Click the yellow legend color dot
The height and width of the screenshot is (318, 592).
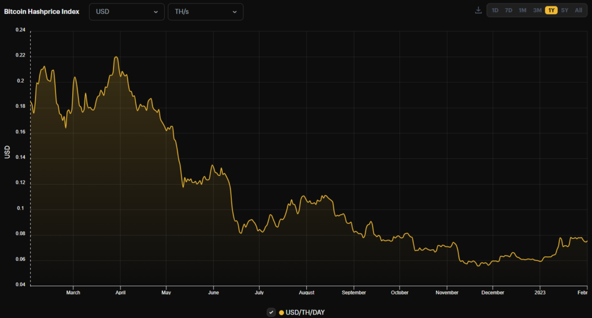pos(282,312)
